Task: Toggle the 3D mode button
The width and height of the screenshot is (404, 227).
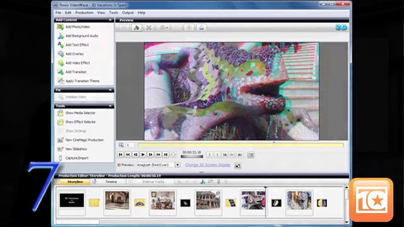Action: point(341,27)
